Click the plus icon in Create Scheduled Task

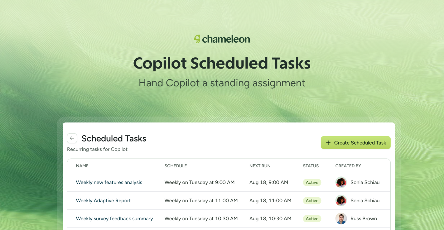(x=328, y=143)
